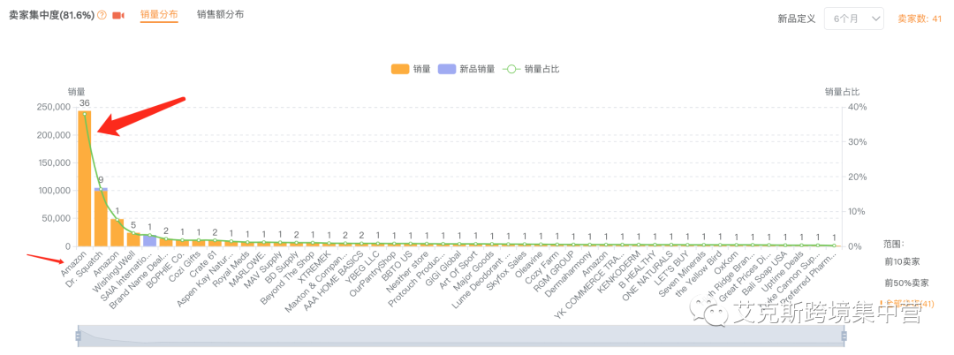Click the WishingUWell sales bar
Screen dimensions: 954x355
pos(133,238)
